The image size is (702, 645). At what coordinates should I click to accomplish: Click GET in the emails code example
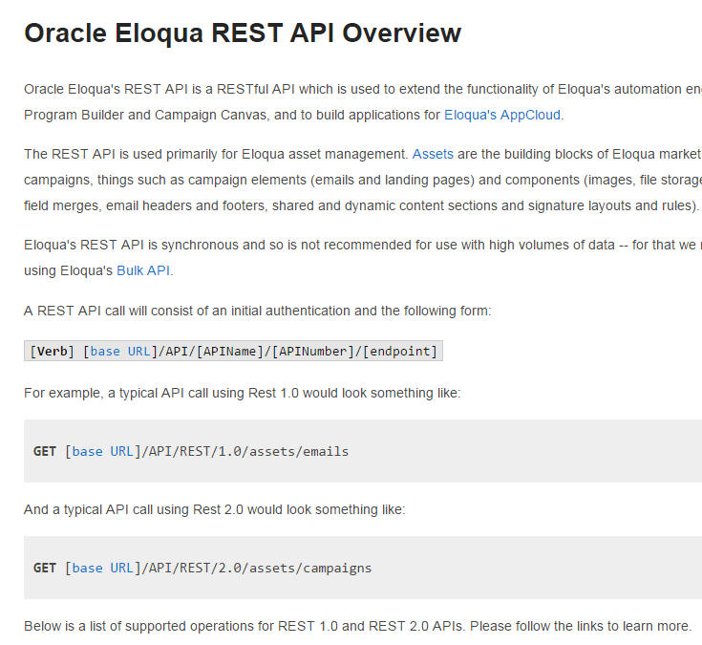pos(45,451)
